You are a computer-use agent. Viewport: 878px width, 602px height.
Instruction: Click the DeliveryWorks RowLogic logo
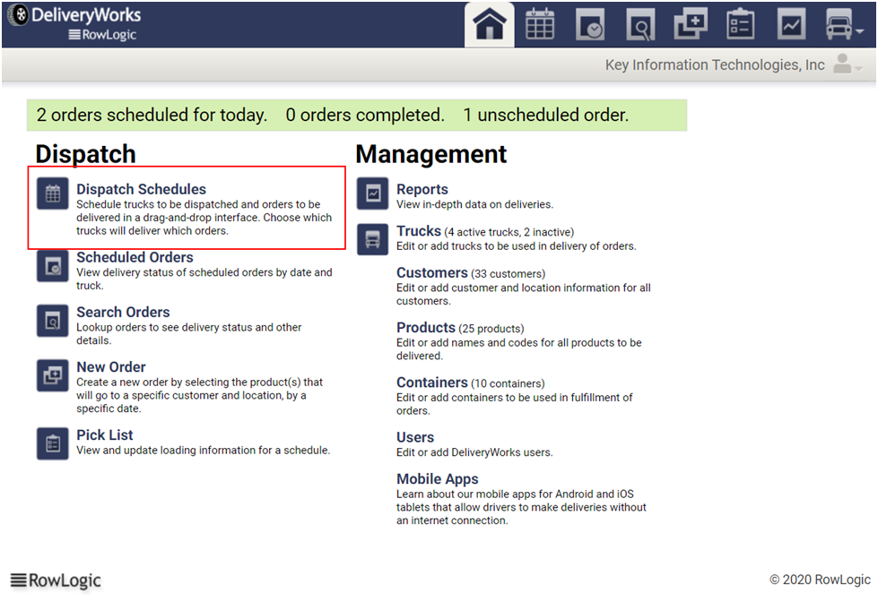pyautogui.click(x=74, y=23)
